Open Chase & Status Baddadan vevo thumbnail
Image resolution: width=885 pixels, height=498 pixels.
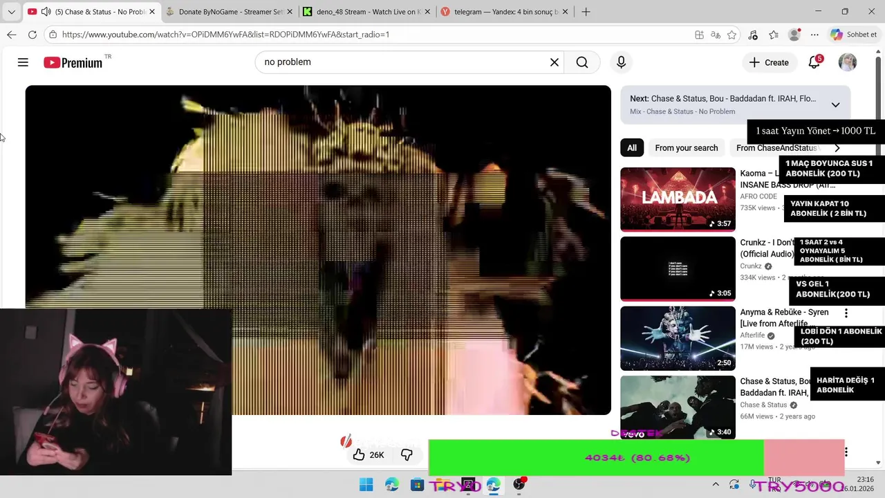coord(678,407)
